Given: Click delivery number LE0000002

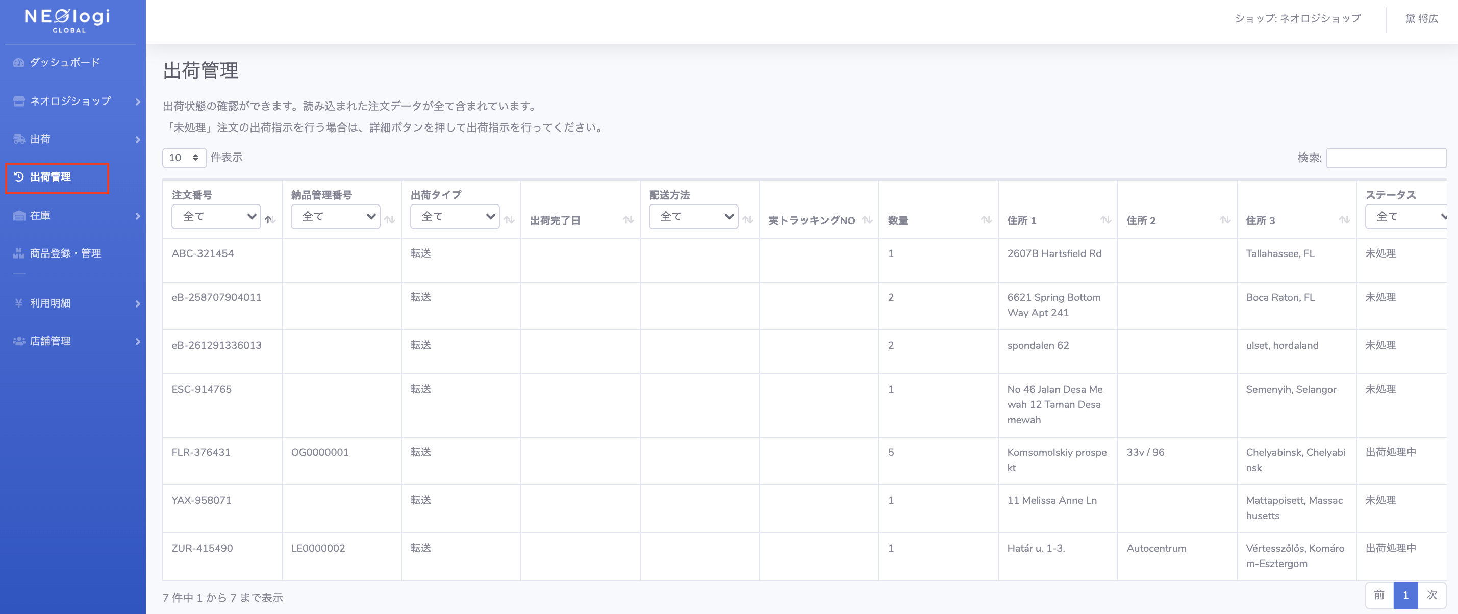Looking at the screenshot, I should click(318, 548).
